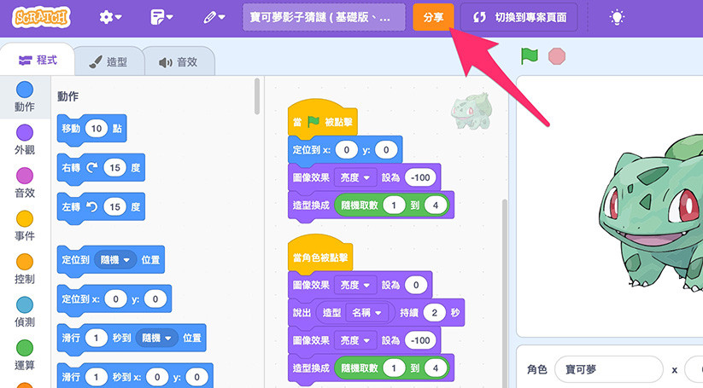Screen dimensions: 703x388
Task: Click the 移動 10 點 block
Action: pyautogui.click(x=92, y=129)
